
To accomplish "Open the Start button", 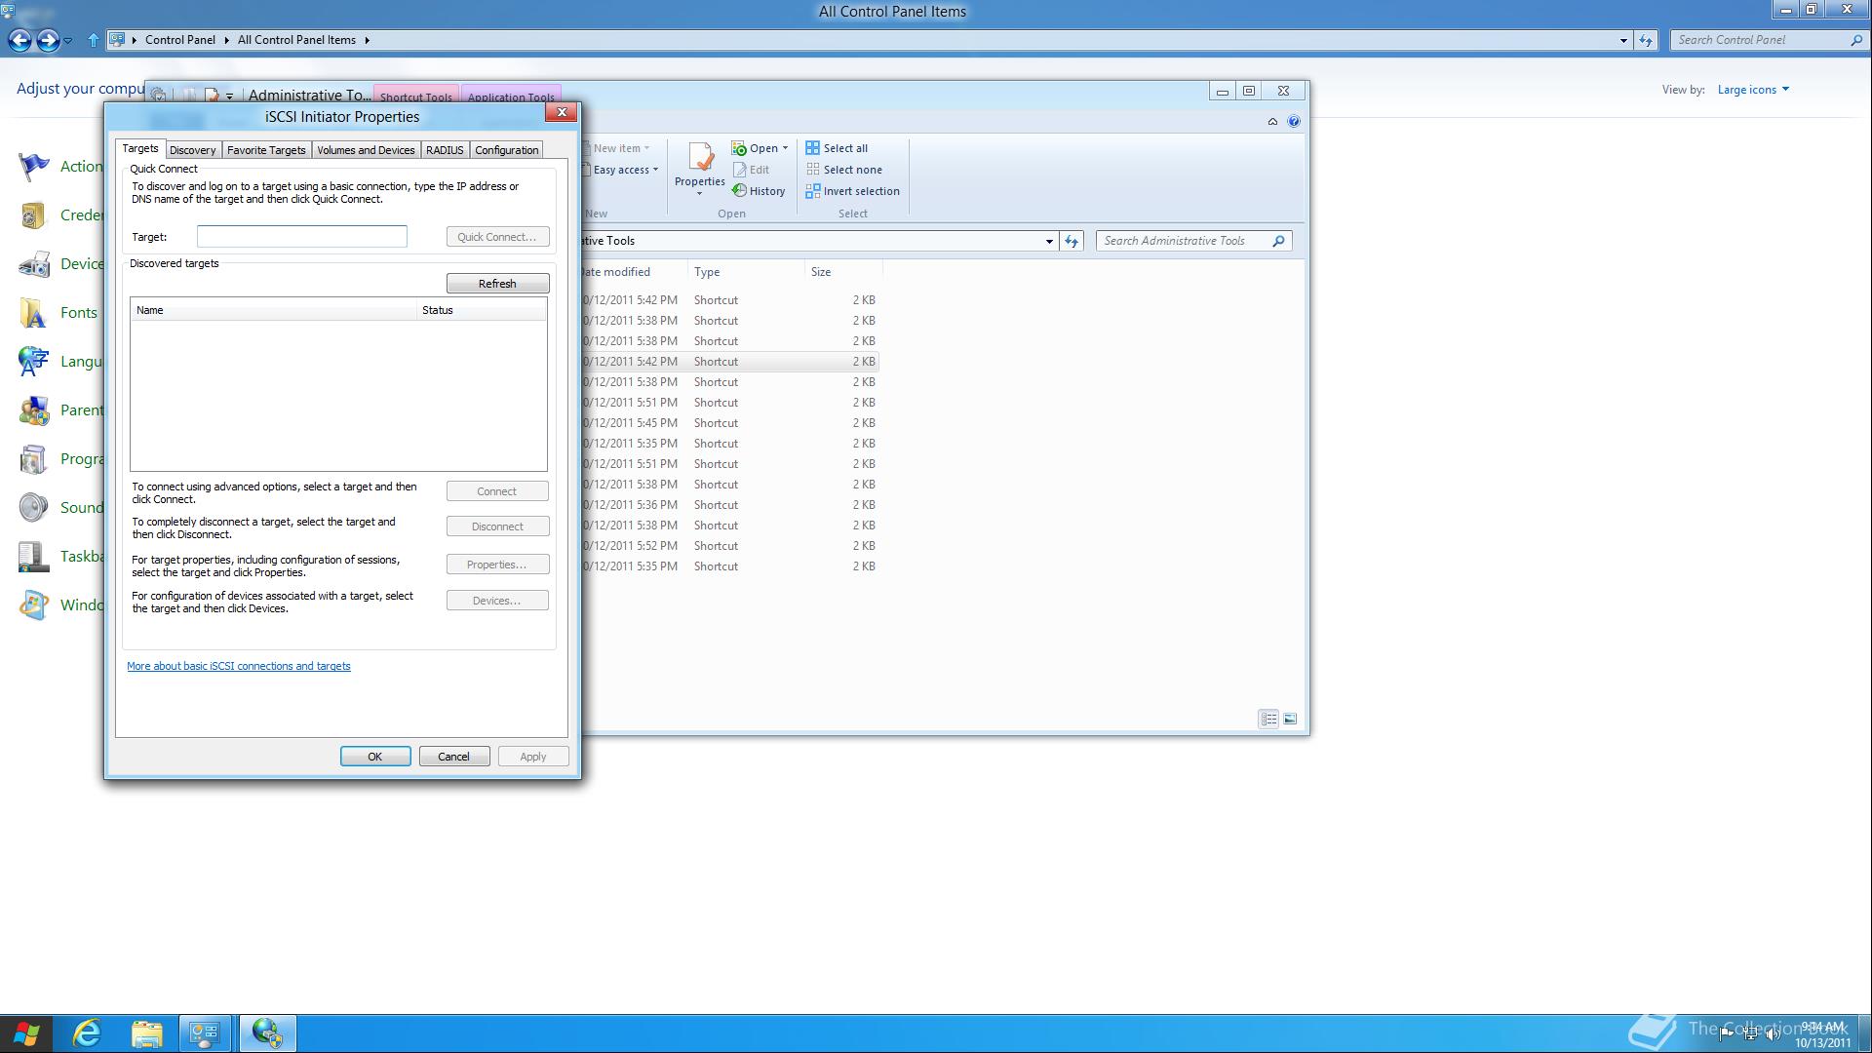I will [x=27, y=1033].
